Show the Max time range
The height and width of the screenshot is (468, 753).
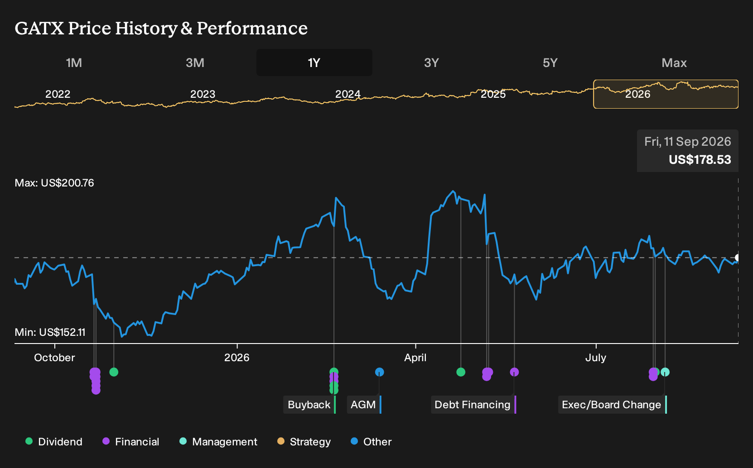674,62
